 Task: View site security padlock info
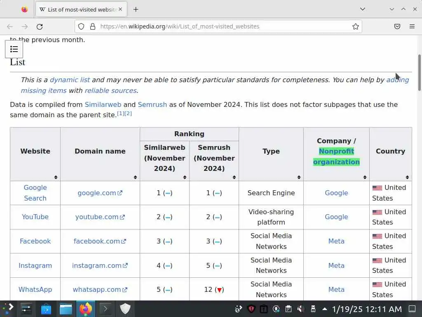(93, 26)
